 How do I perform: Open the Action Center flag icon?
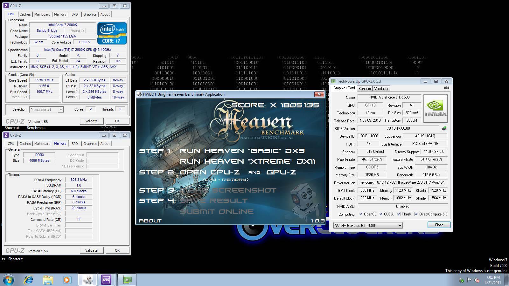469,280
